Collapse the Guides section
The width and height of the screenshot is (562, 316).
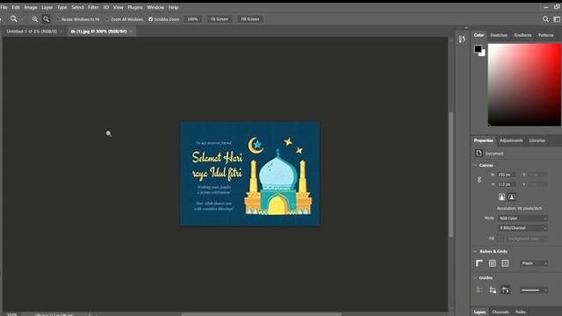click(476, 278)
